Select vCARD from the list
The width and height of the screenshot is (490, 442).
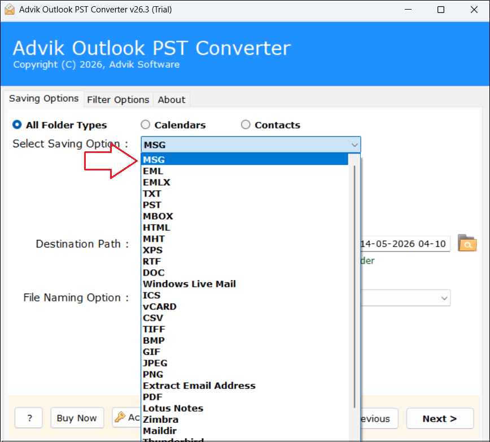pos(244,307)
